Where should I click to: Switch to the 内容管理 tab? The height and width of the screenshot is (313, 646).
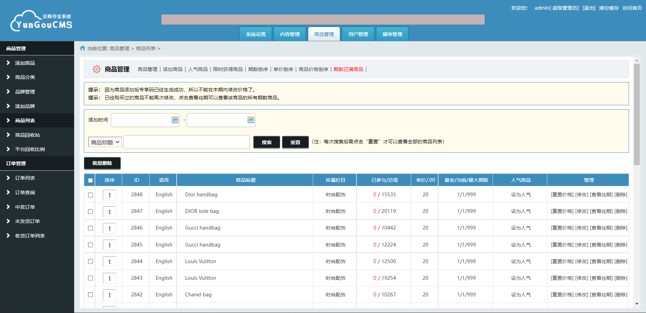(x=290, y=34)
